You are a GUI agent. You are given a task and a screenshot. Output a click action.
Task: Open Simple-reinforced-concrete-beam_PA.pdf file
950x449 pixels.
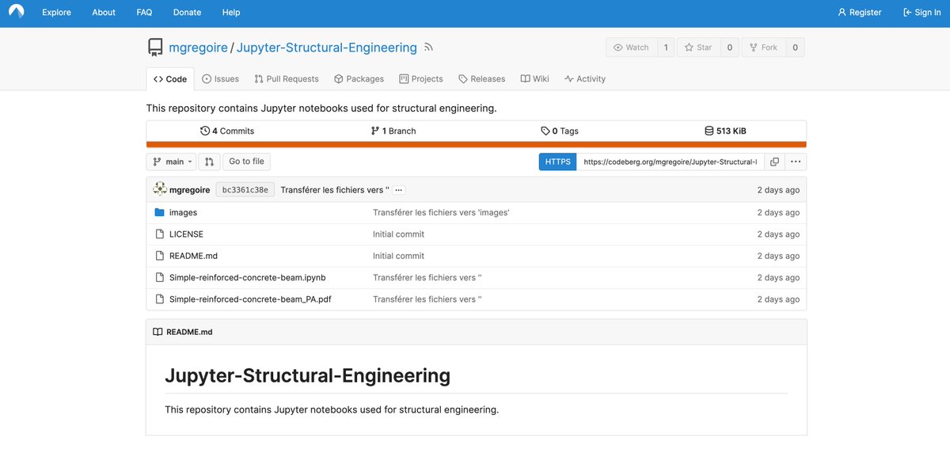coord(250,299)
